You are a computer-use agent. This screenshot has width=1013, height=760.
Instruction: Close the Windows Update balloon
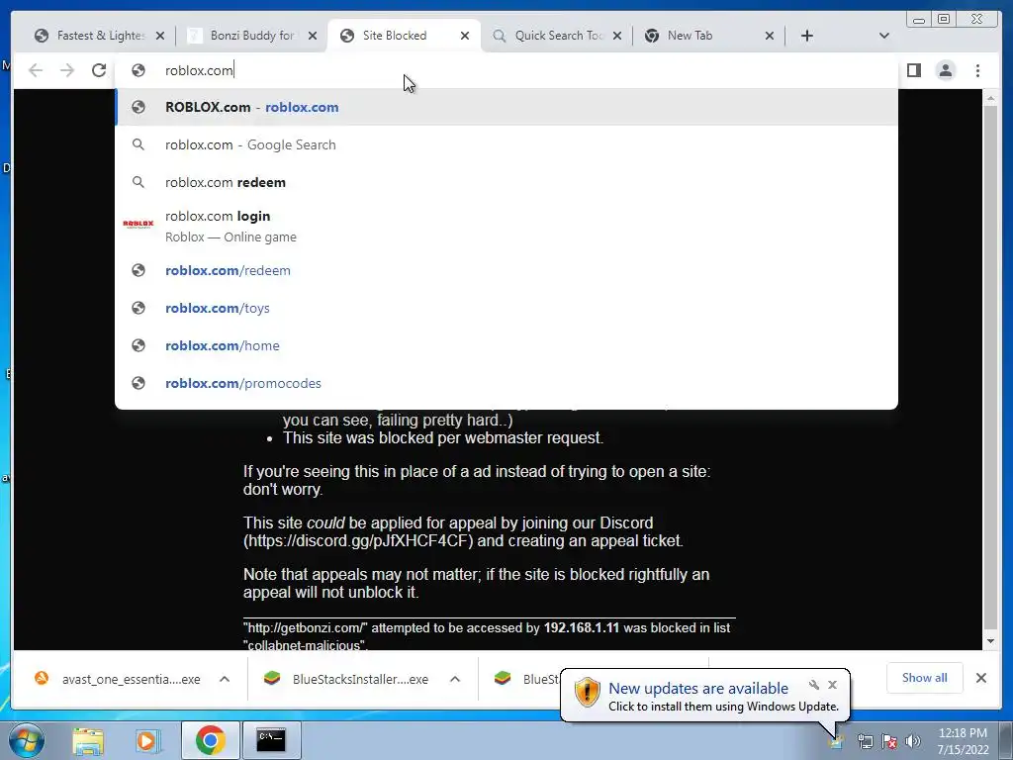click(832, 685)
